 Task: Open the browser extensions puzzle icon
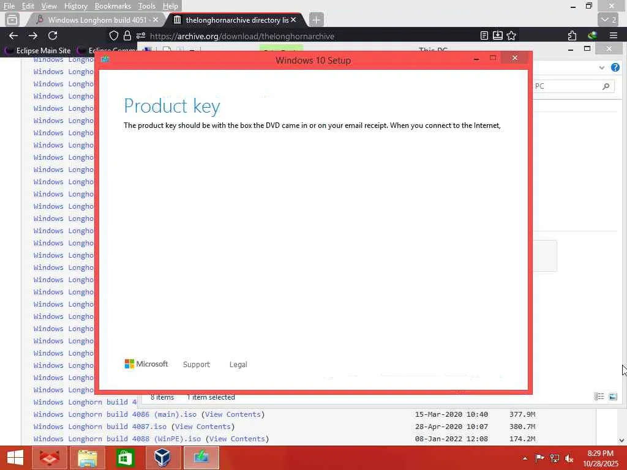point(573,35)
